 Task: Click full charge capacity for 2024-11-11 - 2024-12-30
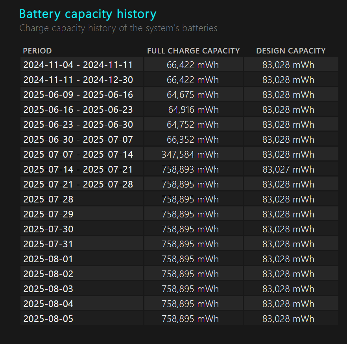click(x=193, y=80)
